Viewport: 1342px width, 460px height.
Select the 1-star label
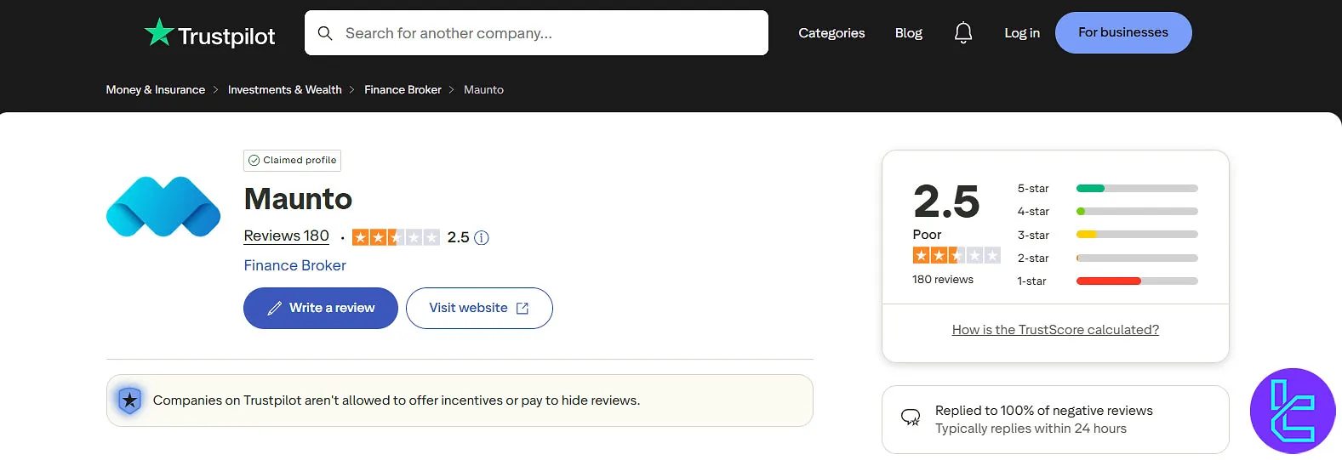point(1031,281)
